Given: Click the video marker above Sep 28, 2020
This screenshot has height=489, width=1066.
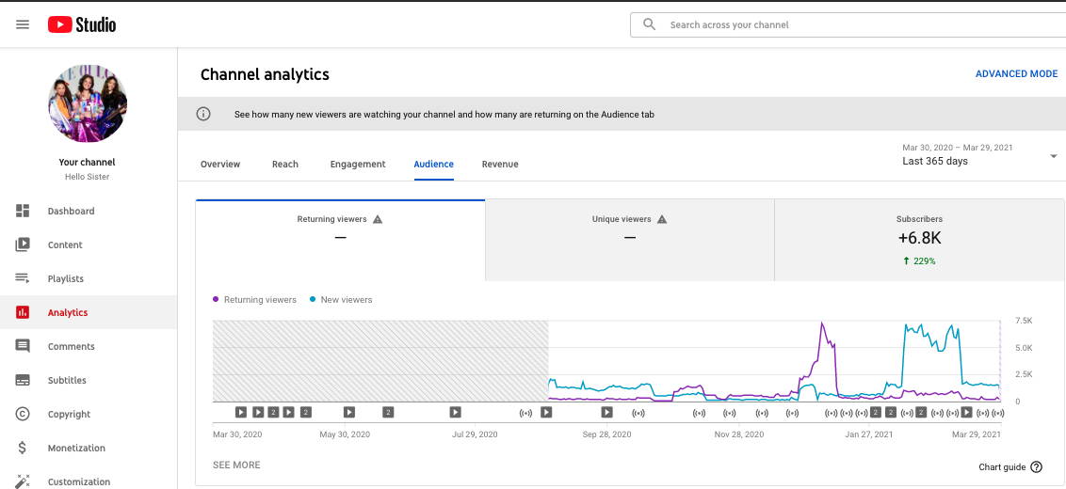Looking at the screenshot, I should (606, 412).
